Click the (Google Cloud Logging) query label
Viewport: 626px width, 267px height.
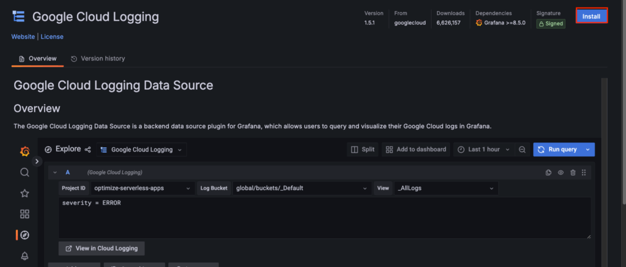pos(115,172)
